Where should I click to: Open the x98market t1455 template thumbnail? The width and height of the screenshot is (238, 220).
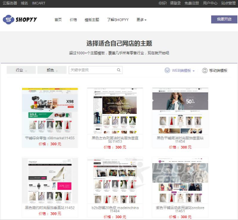[x=50, y=111]
